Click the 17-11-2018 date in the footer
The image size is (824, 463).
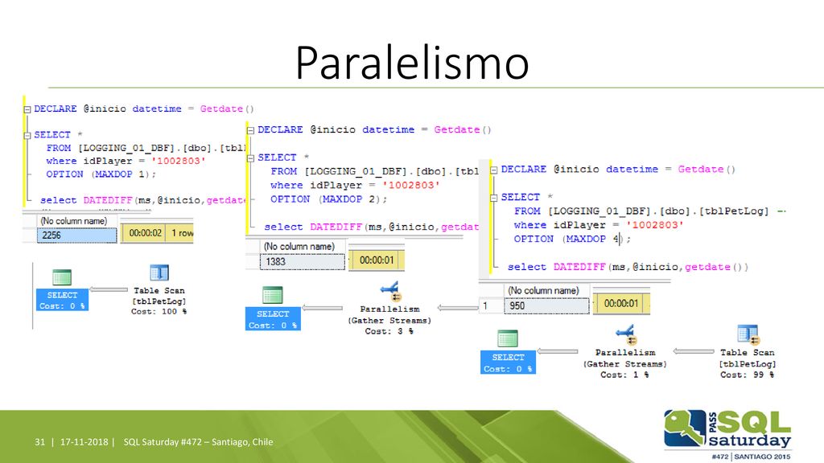84,442
